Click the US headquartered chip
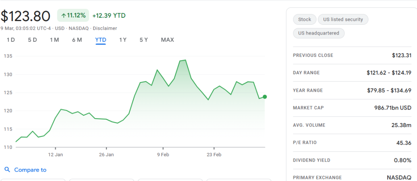The image size is (417, 181). coord(318,33)
